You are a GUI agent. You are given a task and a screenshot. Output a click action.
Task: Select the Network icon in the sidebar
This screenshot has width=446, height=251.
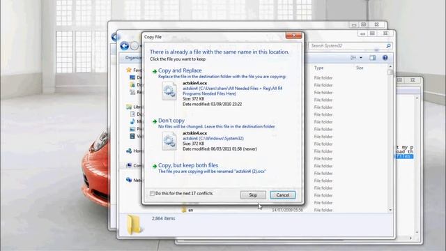pos(129,180)
